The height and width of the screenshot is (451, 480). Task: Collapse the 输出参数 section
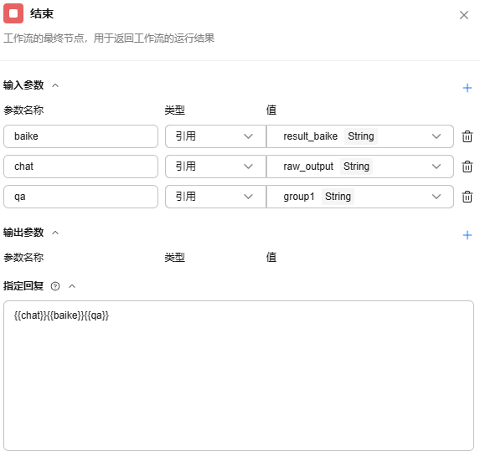[x=55, y=233]
